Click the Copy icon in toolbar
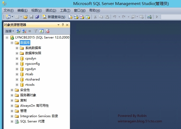Image resolution: width=181 pixels, height=129 pixels. (101, 17)
